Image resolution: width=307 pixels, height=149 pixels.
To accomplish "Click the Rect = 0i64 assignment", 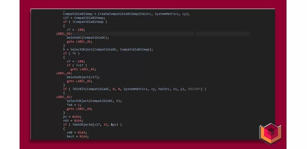I will [78, 136].
